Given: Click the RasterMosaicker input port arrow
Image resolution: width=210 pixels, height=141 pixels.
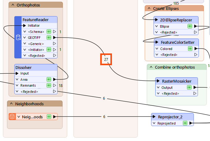Looking at the screenshot, I should click(x=157, y=81).
